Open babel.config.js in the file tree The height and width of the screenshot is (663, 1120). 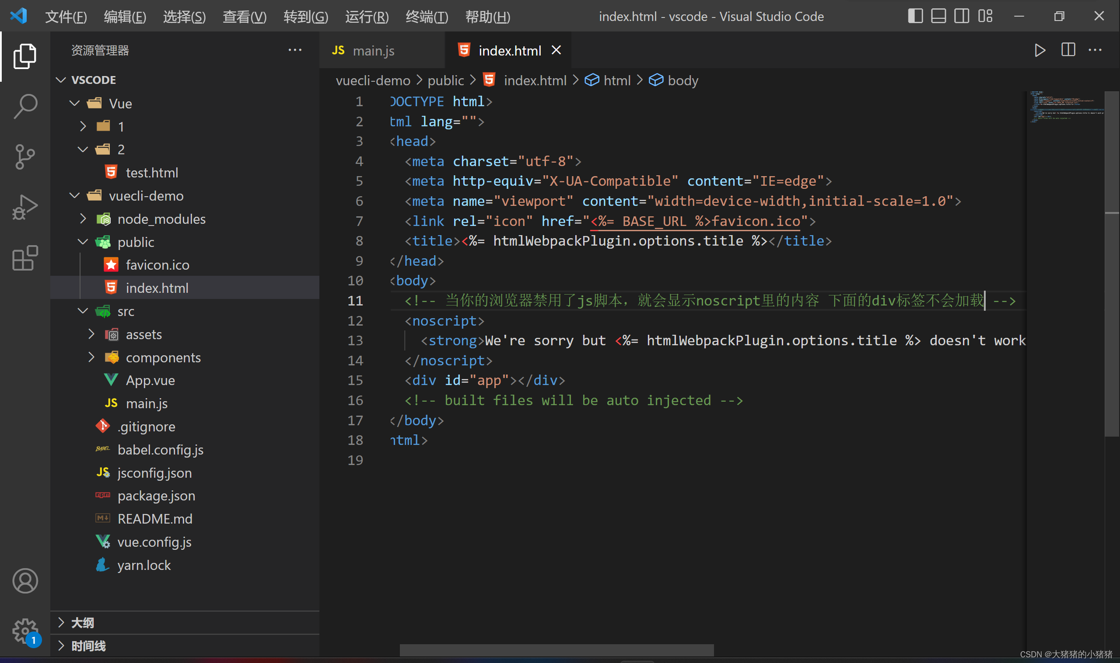point(185,449)
